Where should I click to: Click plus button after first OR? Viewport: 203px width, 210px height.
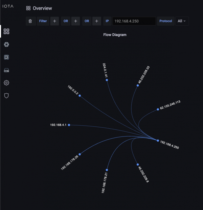tap(75, 21)
